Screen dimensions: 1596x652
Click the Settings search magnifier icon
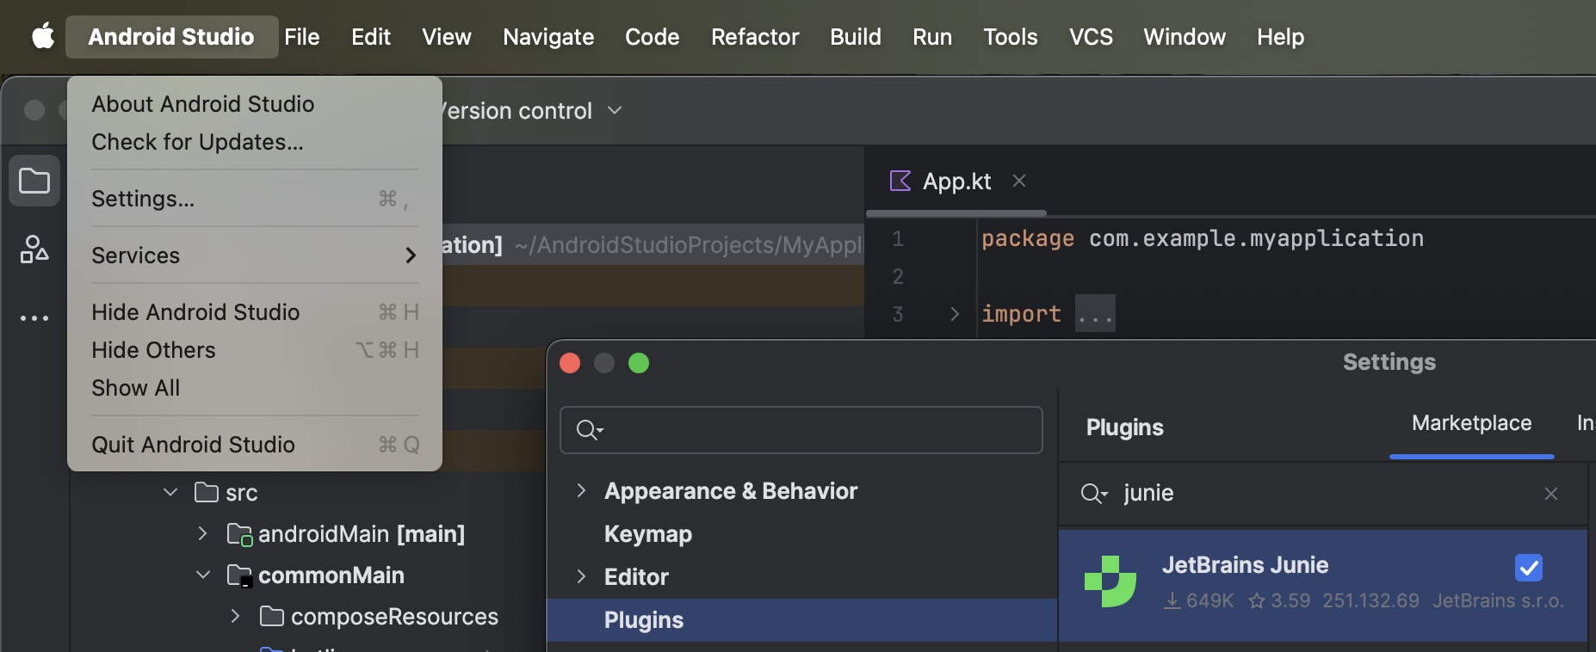tap(590, 430)
